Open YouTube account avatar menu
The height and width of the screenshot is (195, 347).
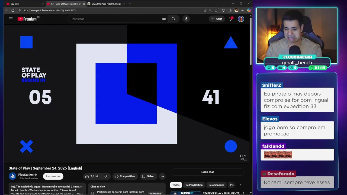tap(241, 19)
